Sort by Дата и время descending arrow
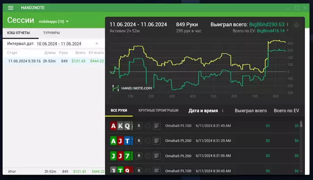 [x=223, y=110]
